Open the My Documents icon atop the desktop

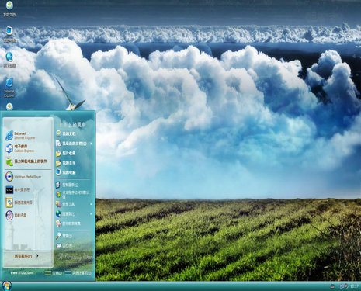click(9, 9)
